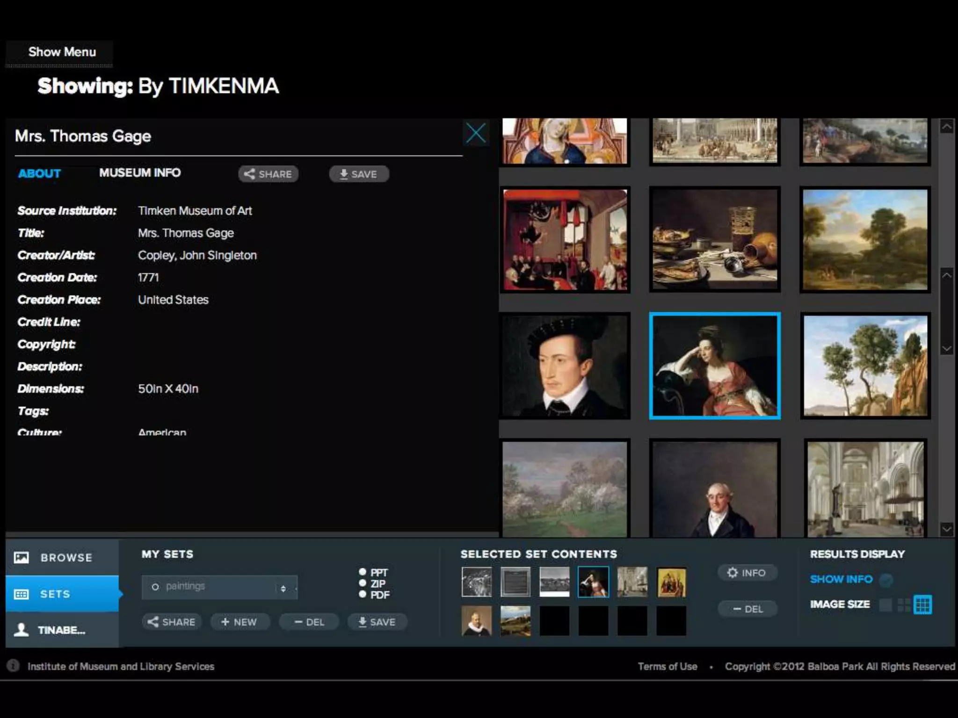Click the Sets grid icon in sidebar
Viewport: 958px width, 718px height.
[22, 594]
